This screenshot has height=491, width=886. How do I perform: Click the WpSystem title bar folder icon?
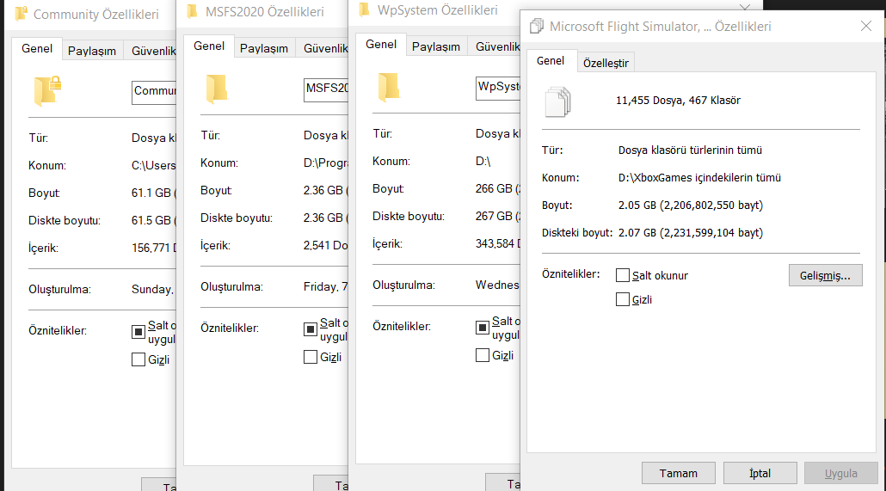pyautogui.click(x=365, y=10)
